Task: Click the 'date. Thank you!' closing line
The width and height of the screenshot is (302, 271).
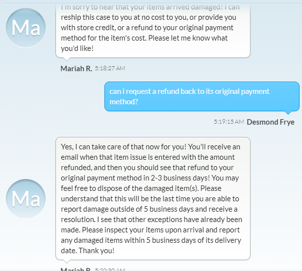Action: [x=88, y=251]
